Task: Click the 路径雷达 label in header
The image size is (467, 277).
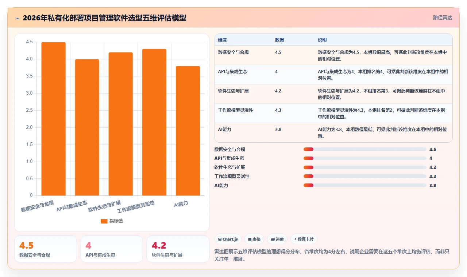Action: point(442,17)
